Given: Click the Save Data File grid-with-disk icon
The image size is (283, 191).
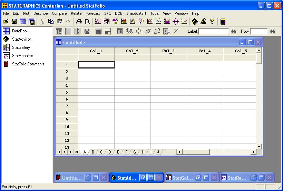Looking at the screenshot, I should pos(31,22).
